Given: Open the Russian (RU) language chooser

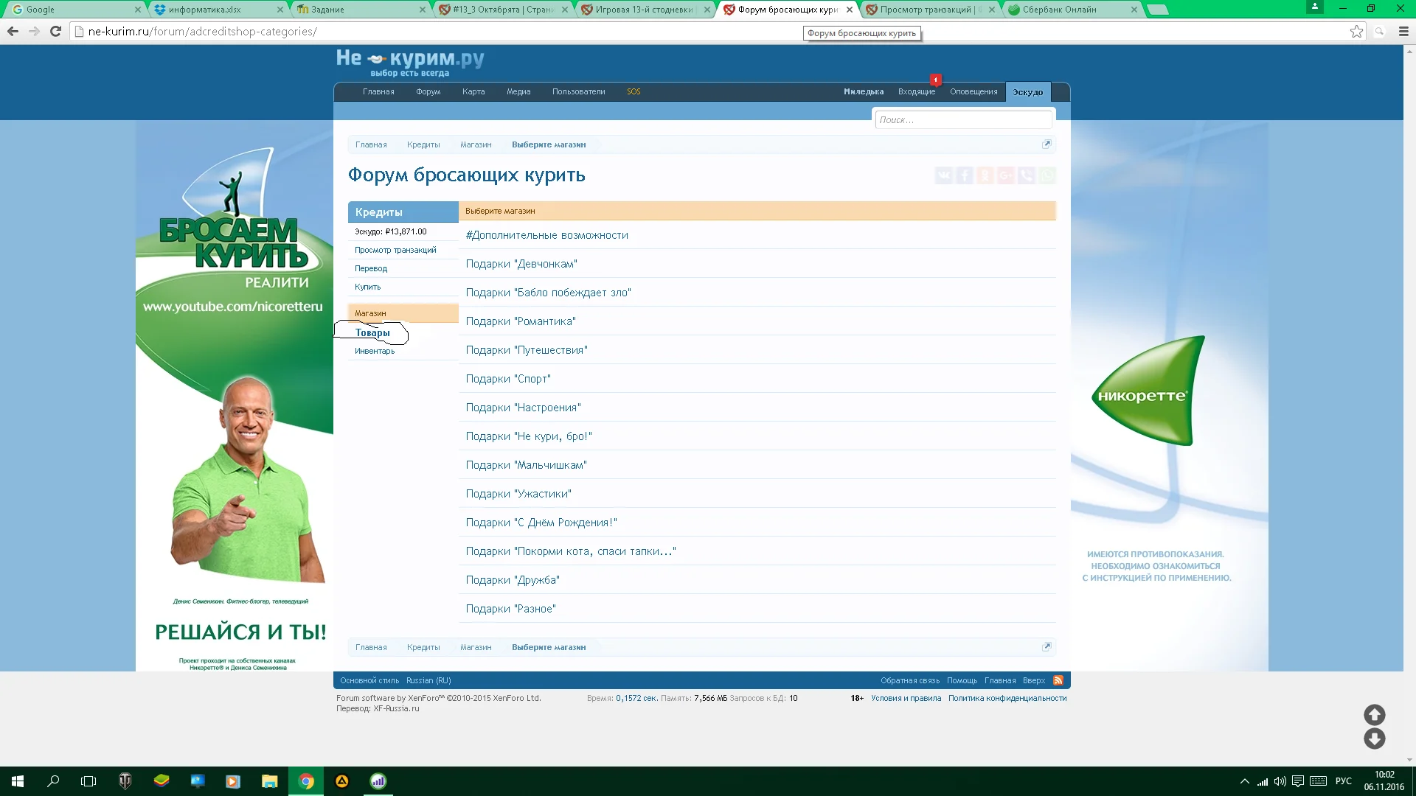Looking at the screenshot, I should 428,680.
